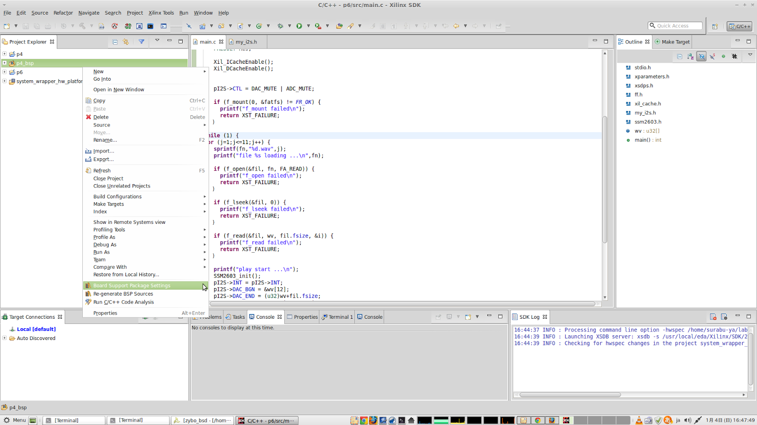Click the editor vertical scrollbar thumb
The width and height of the screenshot is (757, 425).
coord(605,179)
